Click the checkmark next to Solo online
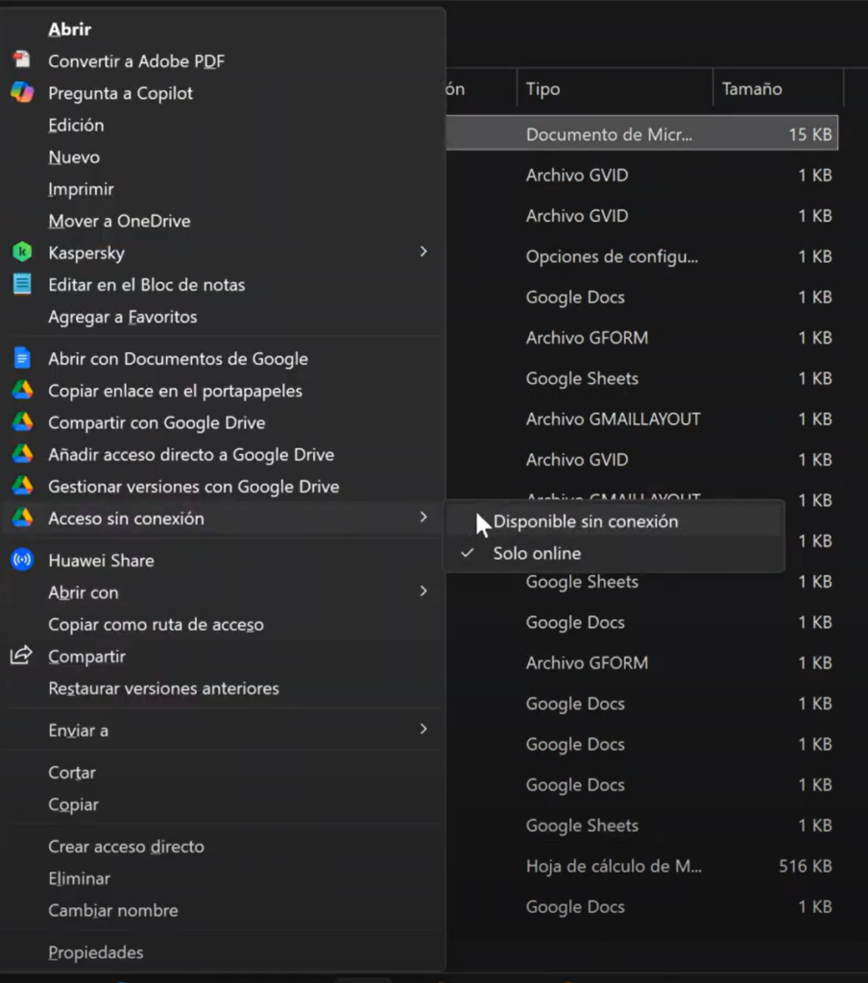The height and width of the screenshot is (983, 868). [467, 554]
